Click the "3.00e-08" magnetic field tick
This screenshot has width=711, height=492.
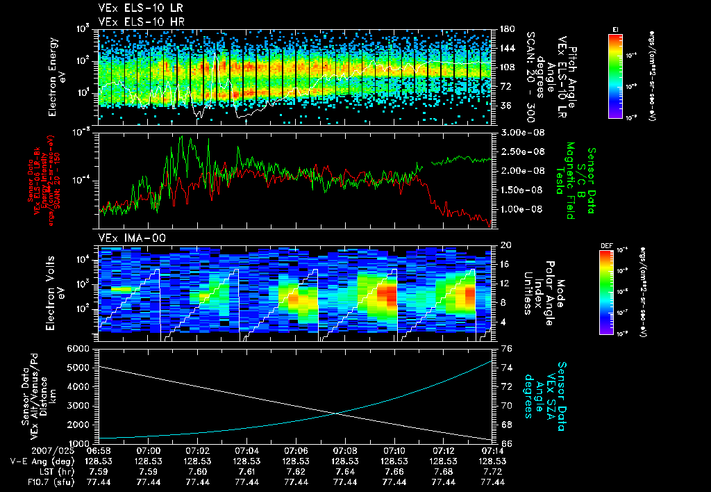click(x=521, y=133)
